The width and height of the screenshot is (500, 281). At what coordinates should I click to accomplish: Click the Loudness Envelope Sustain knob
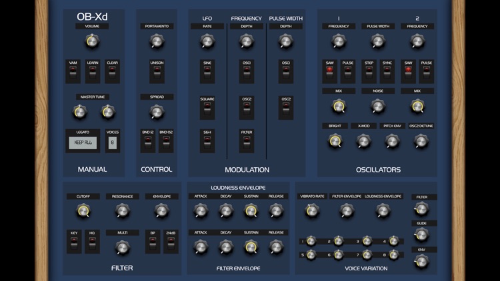point(251,211)
